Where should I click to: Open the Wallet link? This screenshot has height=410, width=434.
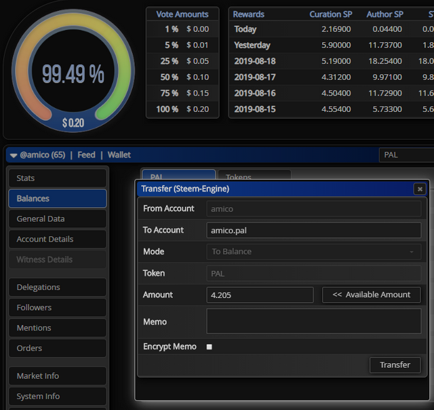(119, 155)
